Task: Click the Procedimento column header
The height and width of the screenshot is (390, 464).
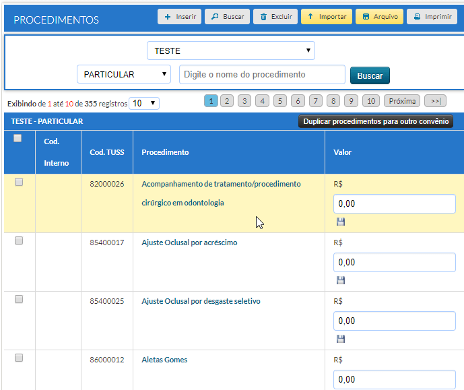Action: click(x=165, y=152)
